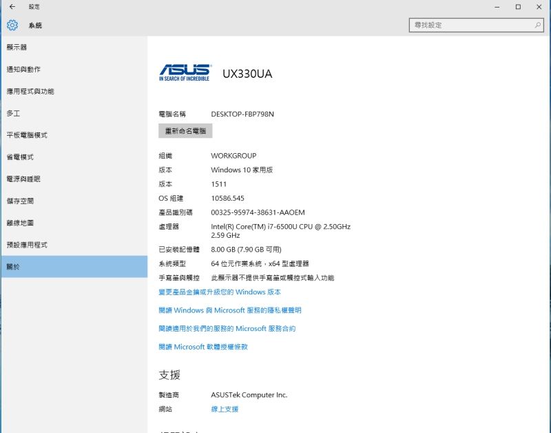Click the 手寫筆與觸控 label
The image size is (551, 433).
pyautogui.click(x=179, y=278)
